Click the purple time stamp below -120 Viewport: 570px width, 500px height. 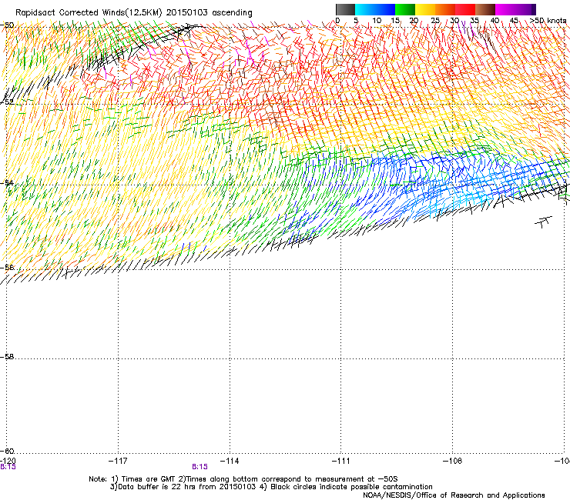(x=8, y=467)
